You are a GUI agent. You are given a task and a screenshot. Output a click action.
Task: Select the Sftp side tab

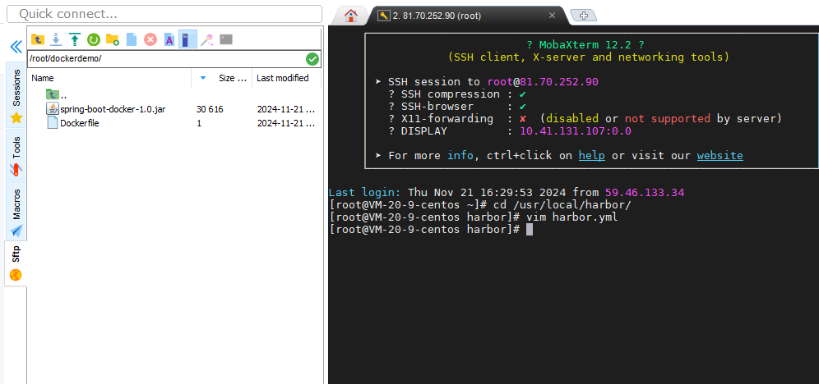click(x=16, y=263)
